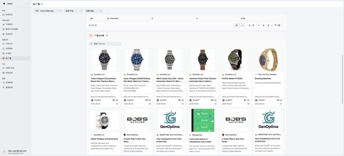This screenshot has height=156, width=344.
Task: Open 引用分析 link icon in sidebar
Action: 3,44
